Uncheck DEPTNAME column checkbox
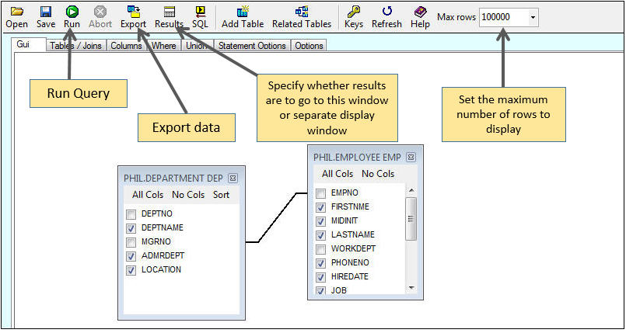The height and width of the screenshot is (333, 626). pyautogui.click(x=131, y=228)
